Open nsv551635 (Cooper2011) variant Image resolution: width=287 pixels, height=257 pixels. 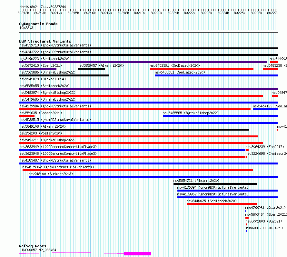[x=41, y=113]
